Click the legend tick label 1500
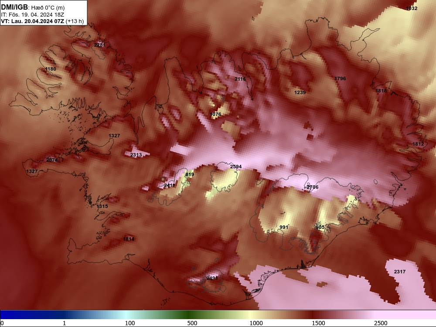Image resolution: width=436 pixels, height=327 pixels. (x=318, y=323)
